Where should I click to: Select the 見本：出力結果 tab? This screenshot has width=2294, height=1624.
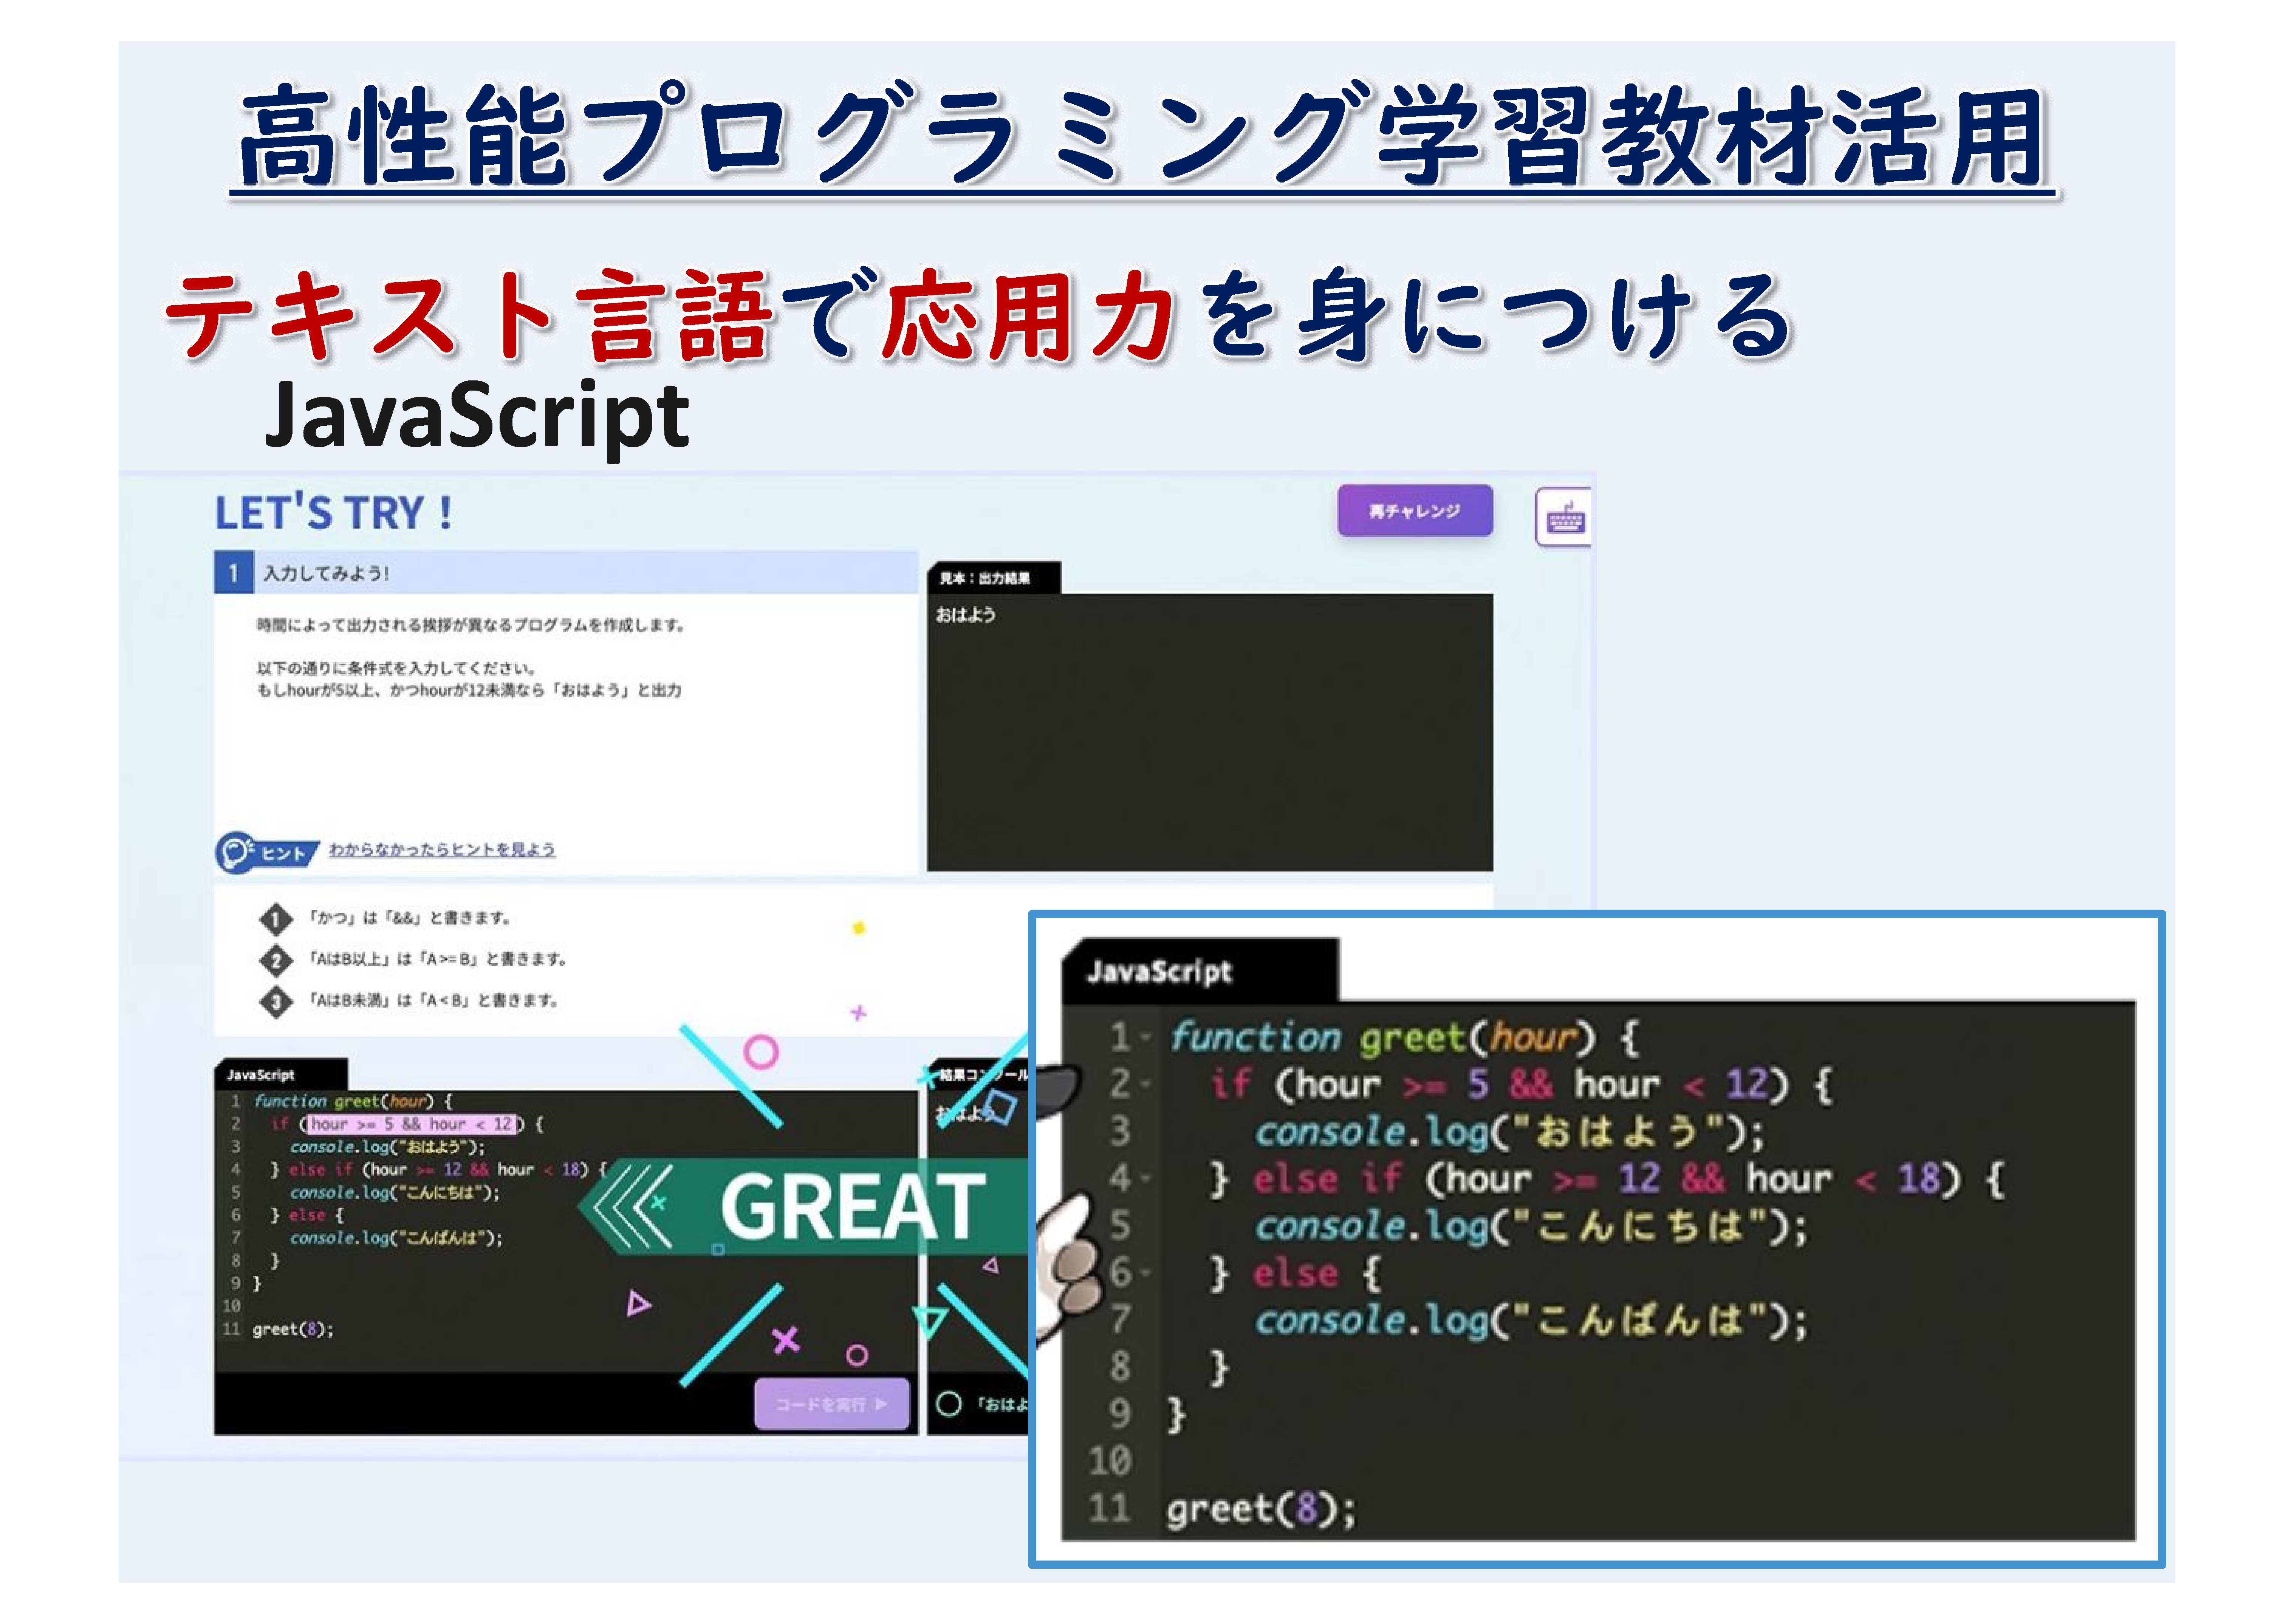coord(994,578)
